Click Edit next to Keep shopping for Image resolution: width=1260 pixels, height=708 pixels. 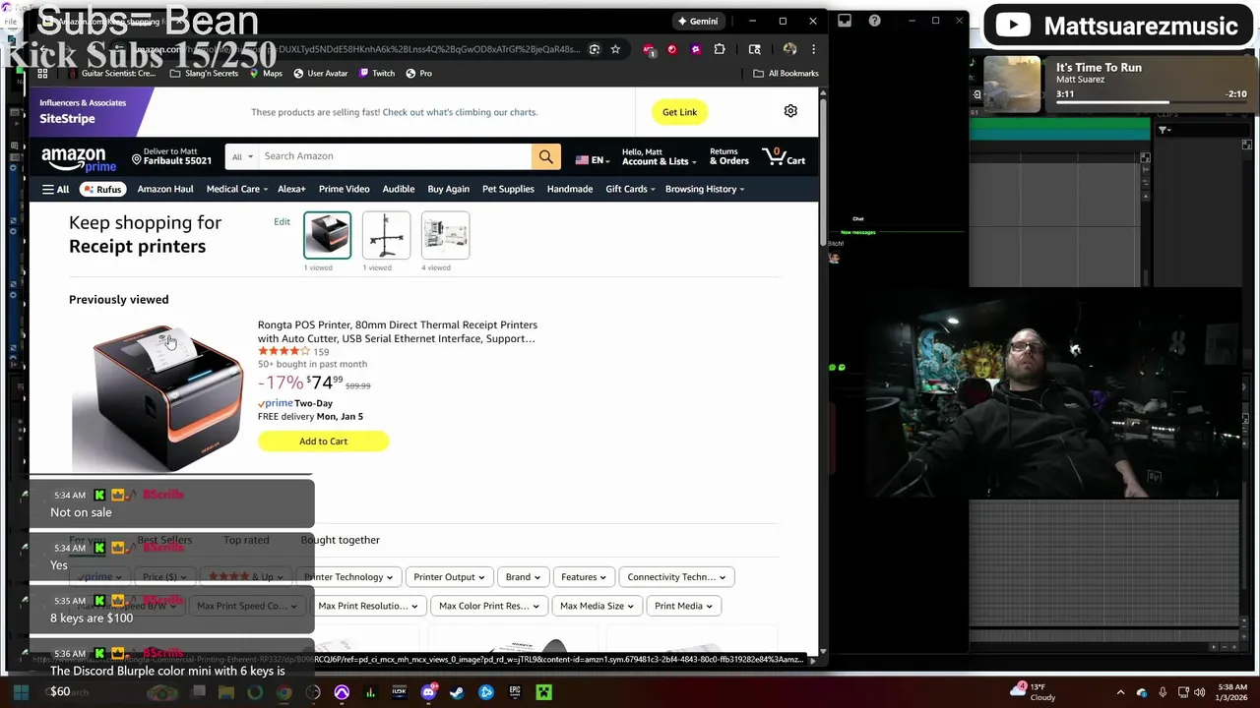(282, 221)
